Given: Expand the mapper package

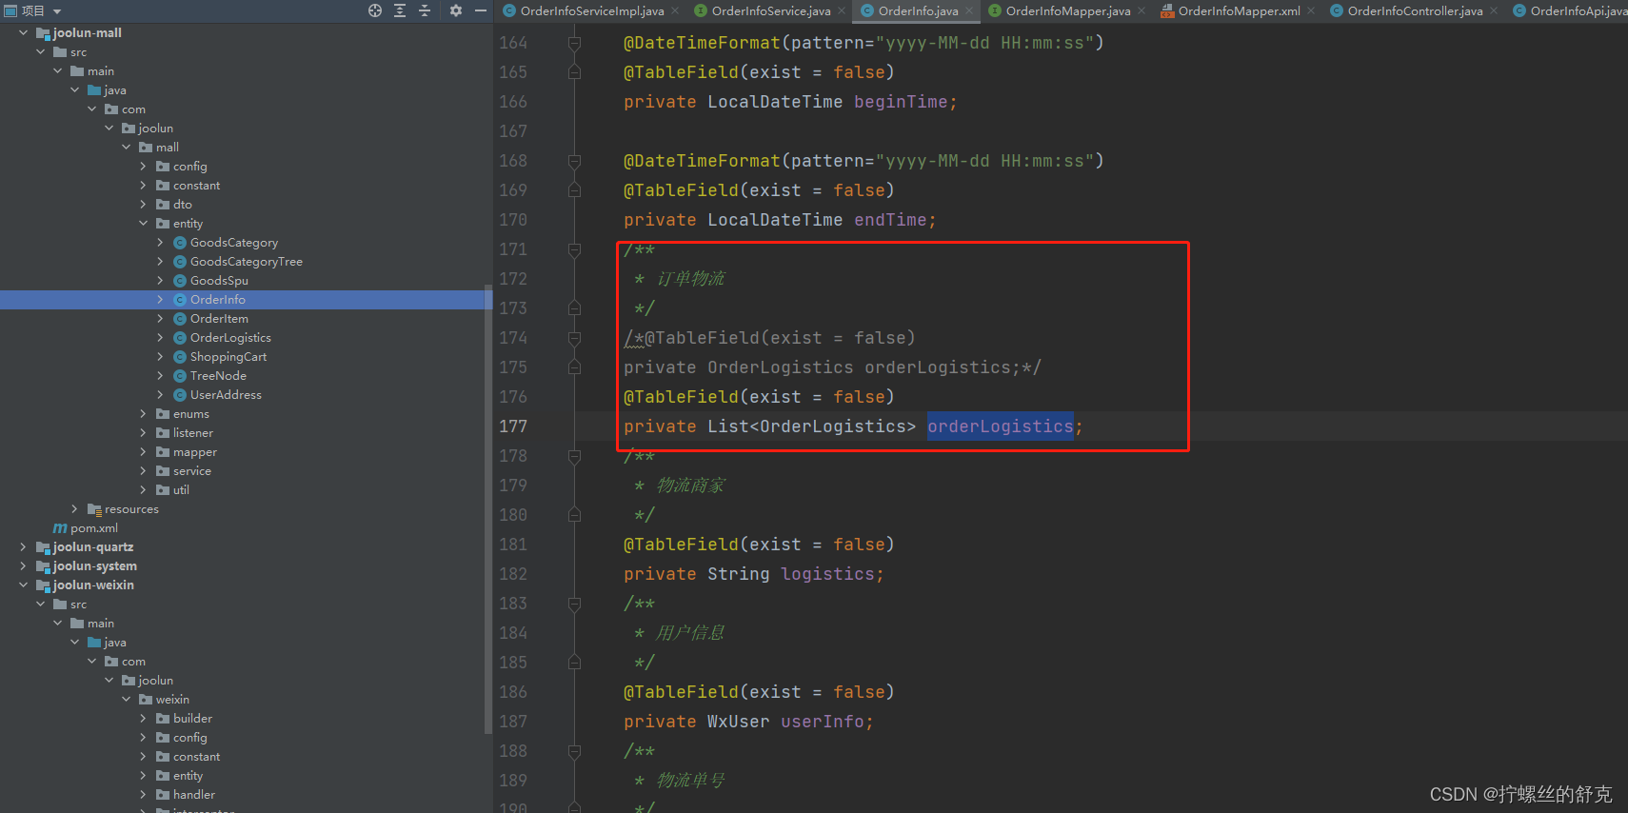Looking at the screenshot, I should pyautogui.click(x=144, y=452).
